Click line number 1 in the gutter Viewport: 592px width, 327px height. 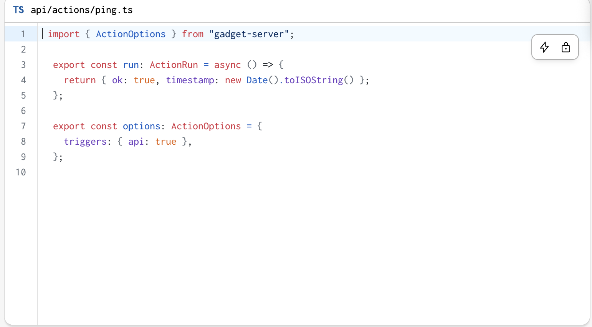click(x=23, y=34)
